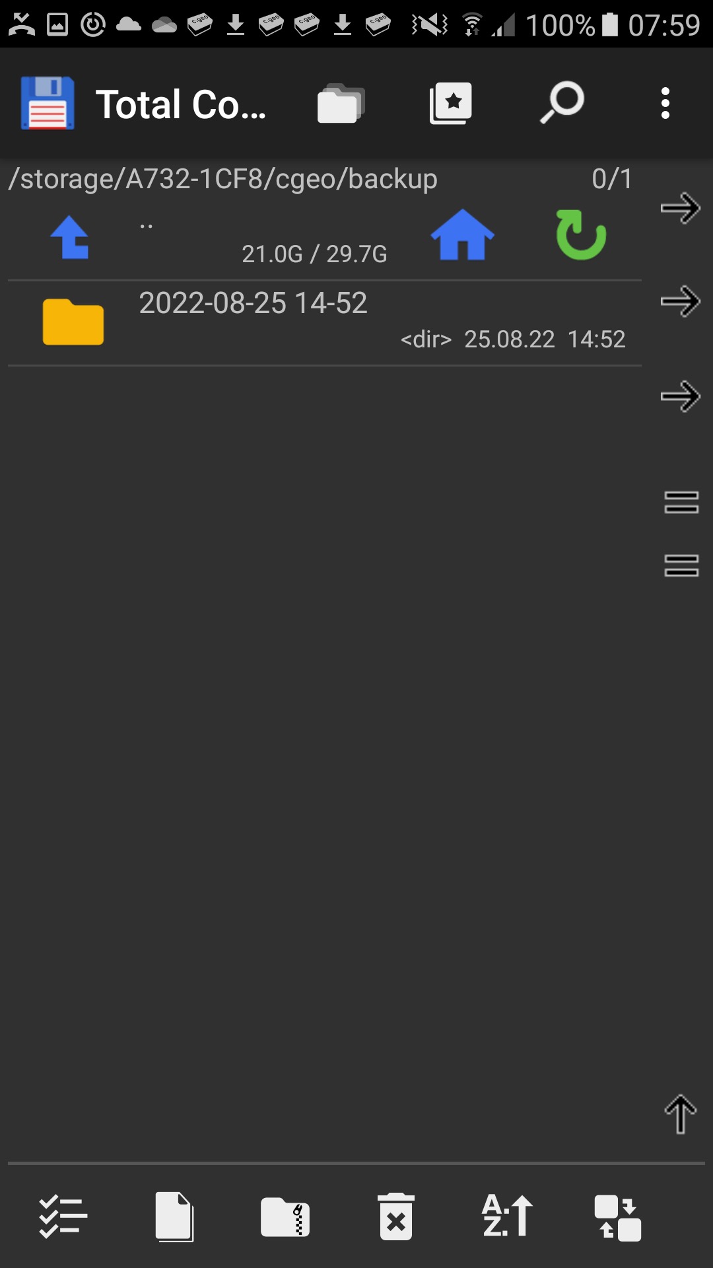713x1268 pixels.
Task: Tap the zip pack folder icon
Action: coord(285,1216)
